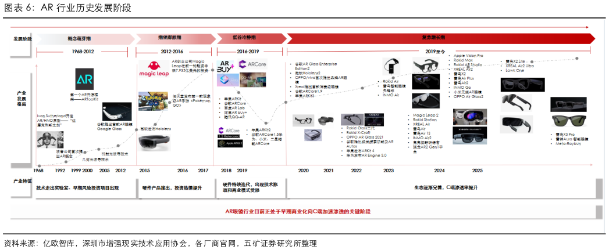Click the Google Glass product image
Screen dimensions: 609x250
(x=116, y=113)
